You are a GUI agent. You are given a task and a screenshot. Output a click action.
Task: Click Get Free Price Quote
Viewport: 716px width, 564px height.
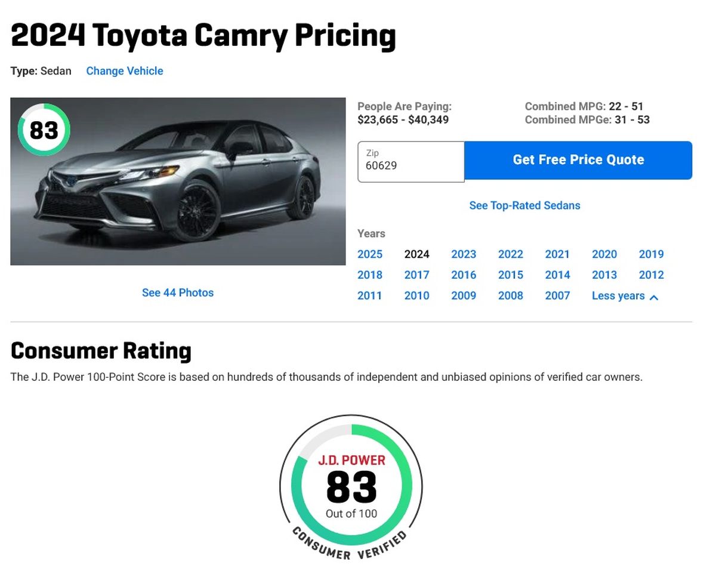tap(578, 159)
